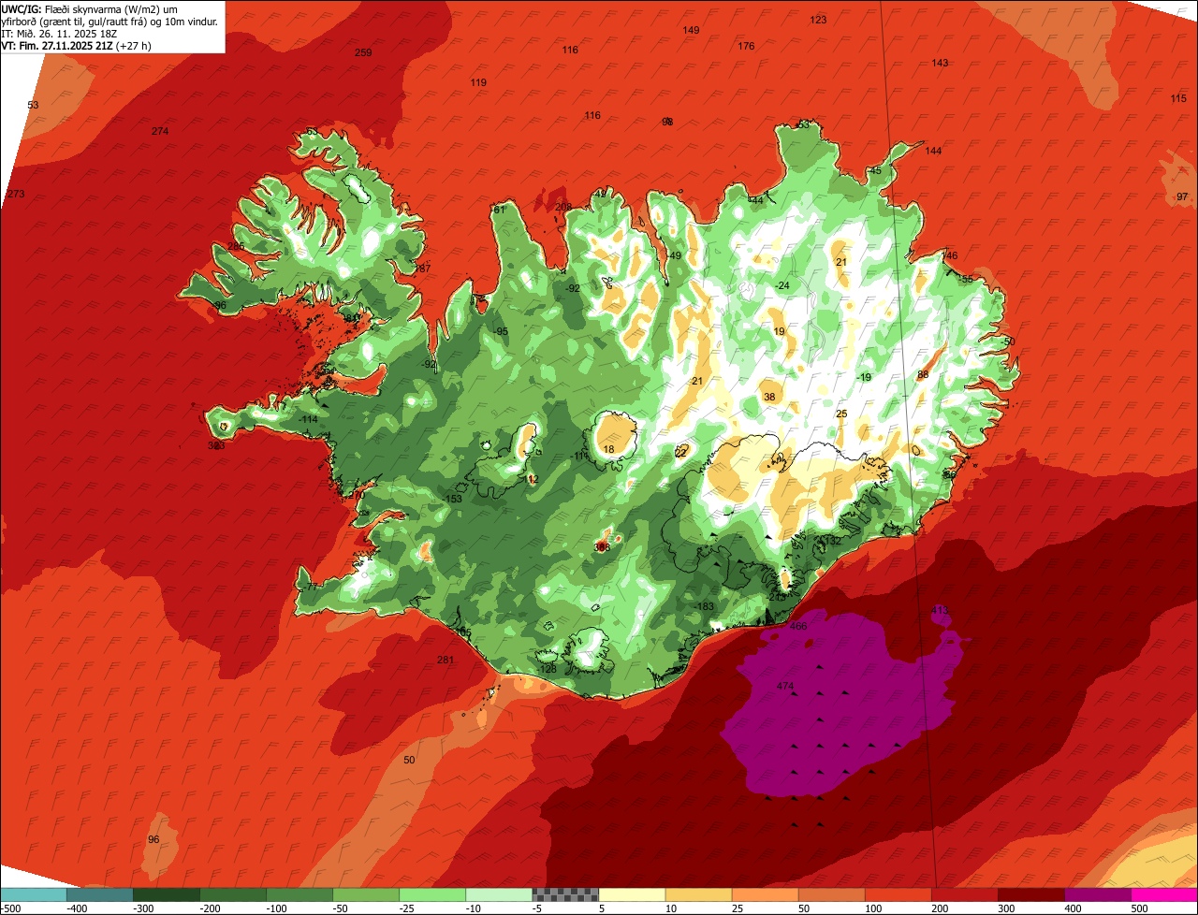The width and height of the screenshot is (1198, 915).
Task: Click the value 128 near the south coast
Action: [x=548, y=669]
